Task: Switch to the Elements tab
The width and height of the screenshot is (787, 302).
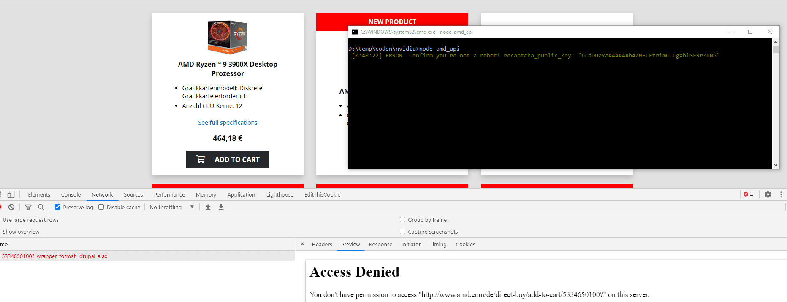Action: coord(39,194)
